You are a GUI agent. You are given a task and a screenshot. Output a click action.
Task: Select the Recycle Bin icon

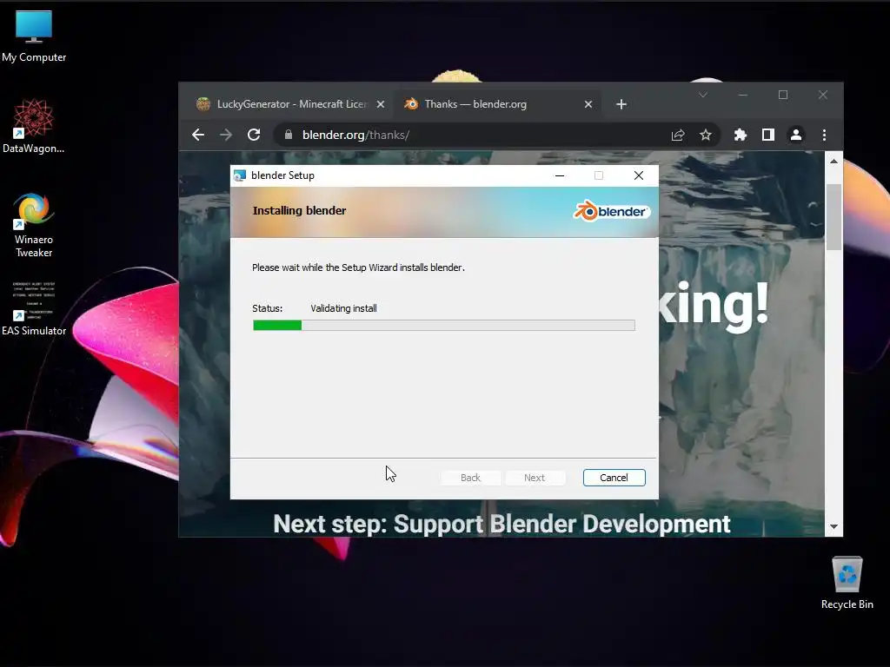[x=847, y=583]
